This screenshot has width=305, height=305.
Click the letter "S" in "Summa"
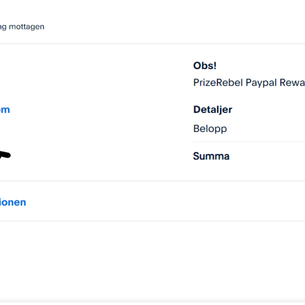click(x=196, y=156)
